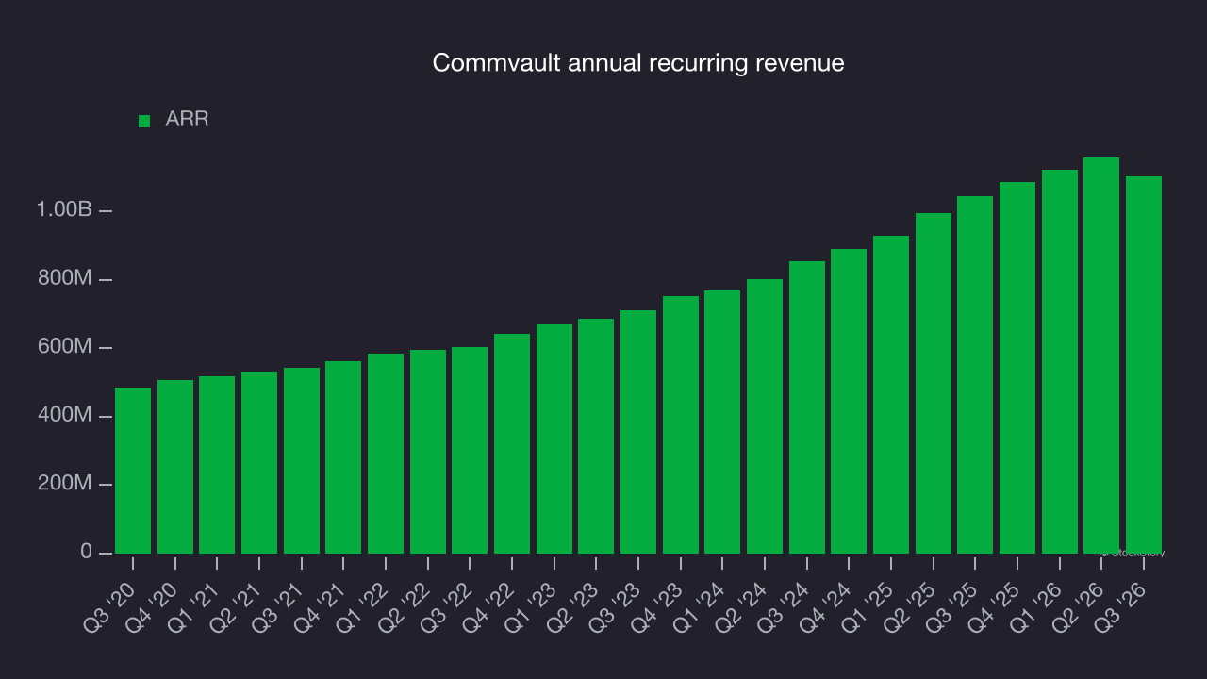Viewport: 1207px width, 679px height.
Task: Select the ARR legend label
Action: pyautogui.click(x=187, y=120)
